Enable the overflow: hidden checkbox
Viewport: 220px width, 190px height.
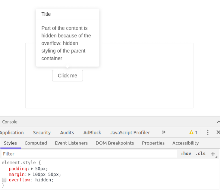click(4, 180)
